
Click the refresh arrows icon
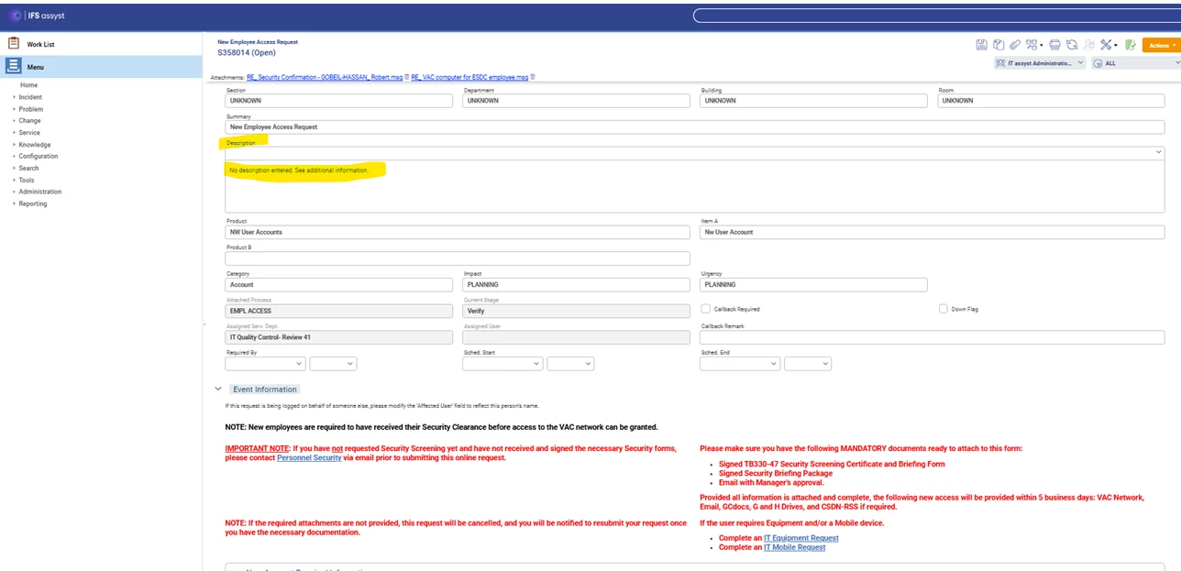tap(1072, 45)
